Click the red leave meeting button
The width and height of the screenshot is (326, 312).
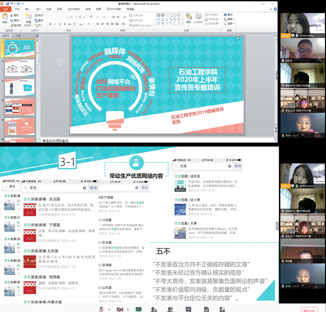[x=309, y=310]
